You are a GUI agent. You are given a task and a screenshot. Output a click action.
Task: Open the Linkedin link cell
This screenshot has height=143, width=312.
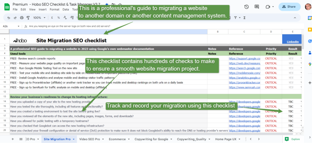pos(293,42)
